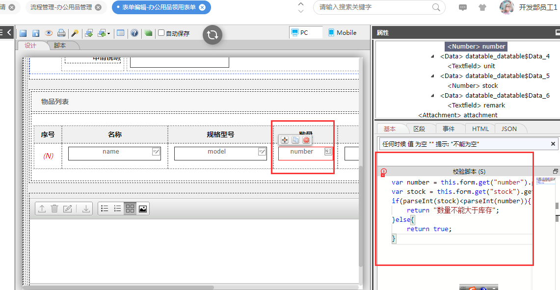The image size is (560, 290).
Task: Click the attachment download icon
Action: click(x=86, y=209)
